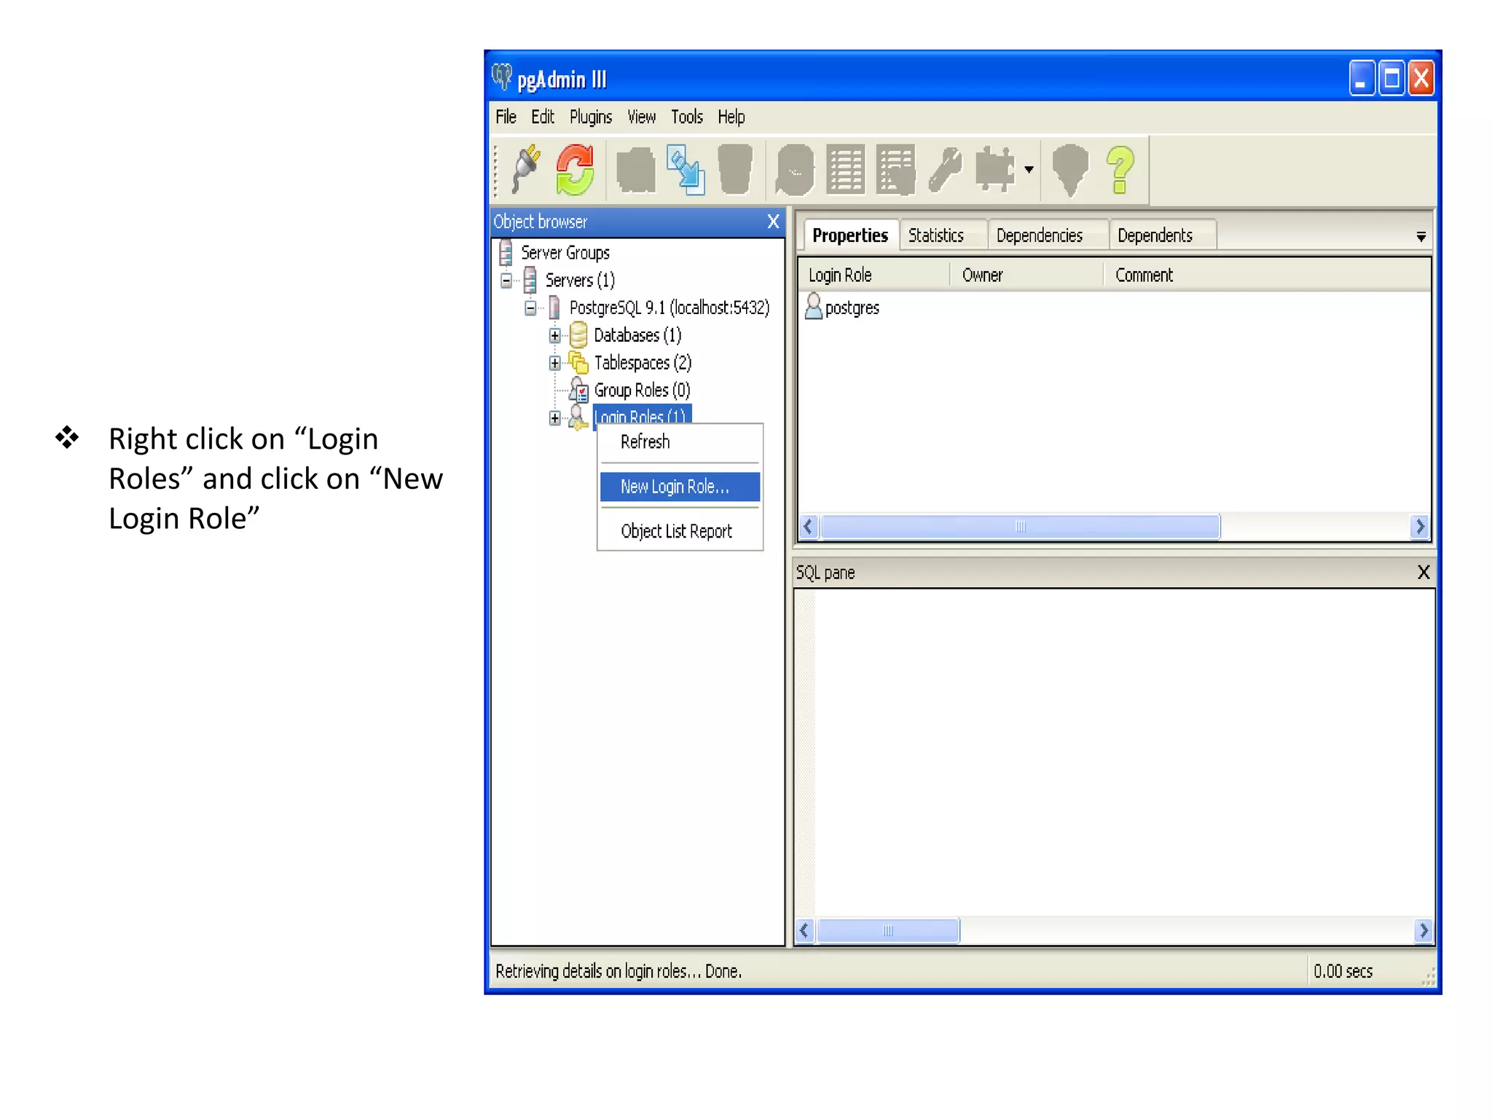Viewport: 1492px width, 1119px height.
Task: Open the tab list dropdown arrow
Action: [x=1421, y=237]
